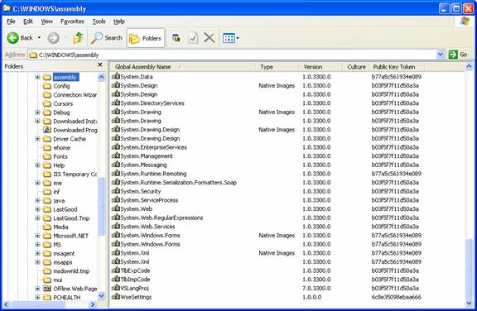This screenshot has height=311, width=477.
Task: Open the File menu
Action: (x=11, y=22)
